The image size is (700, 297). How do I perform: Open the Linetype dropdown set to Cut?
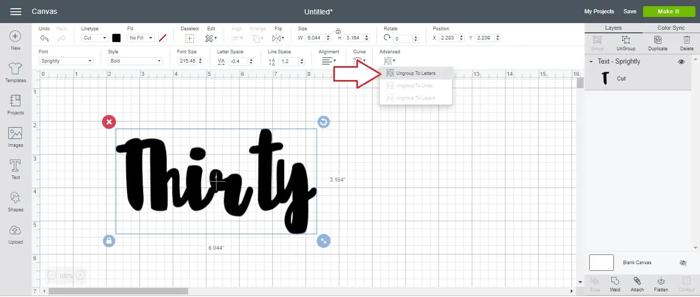[x=95, y=38]
